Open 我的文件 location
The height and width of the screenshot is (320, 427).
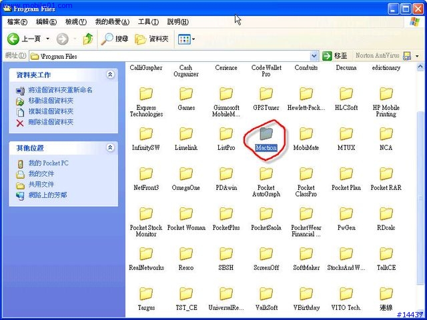[x=41, y=174]
